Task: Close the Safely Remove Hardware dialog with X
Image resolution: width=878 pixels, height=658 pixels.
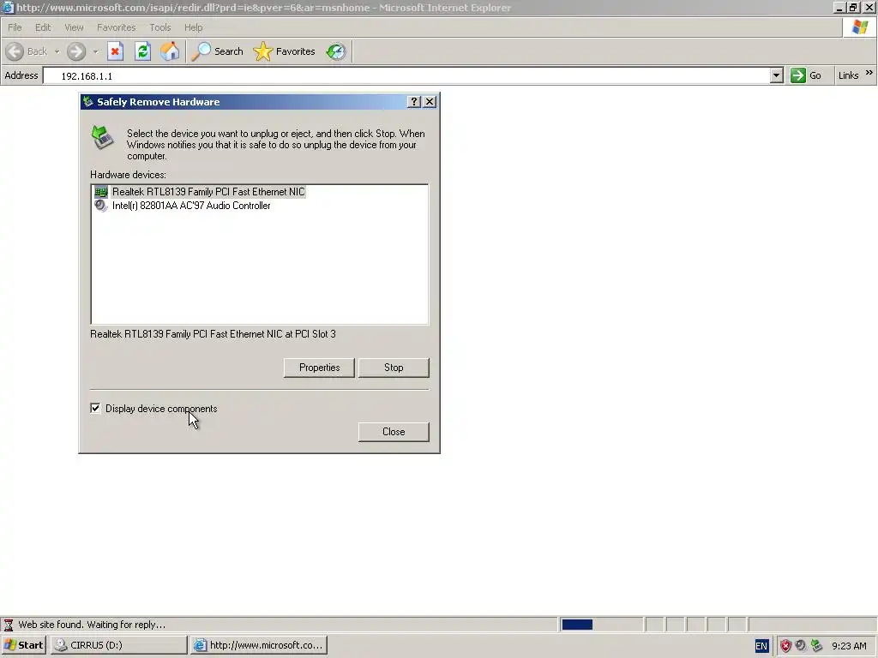Action: (430, 101)
